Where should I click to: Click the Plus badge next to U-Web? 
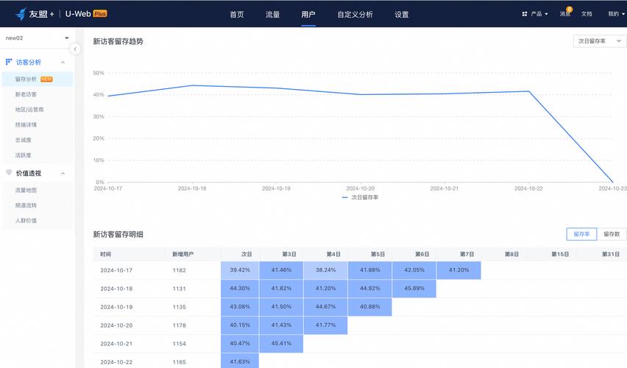click(x=100, y=13)
